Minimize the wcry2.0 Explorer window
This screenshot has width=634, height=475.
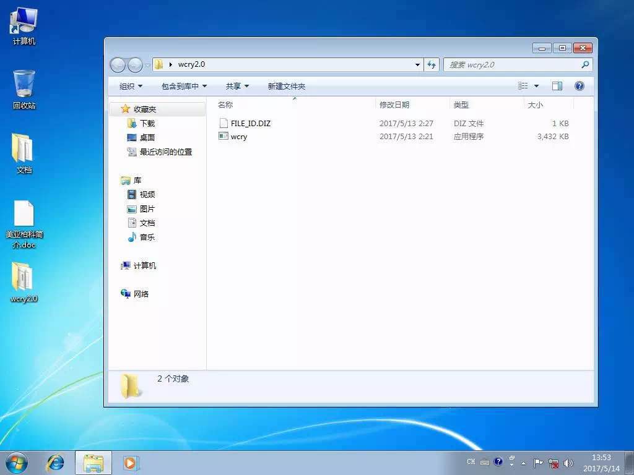pyautogui.click(x=542, y=48)
